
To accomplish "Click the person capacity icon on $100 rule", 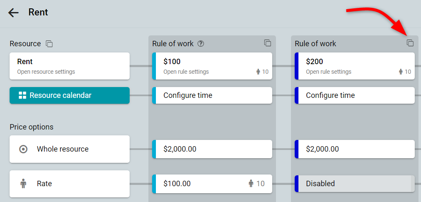I will coord(258,72).
